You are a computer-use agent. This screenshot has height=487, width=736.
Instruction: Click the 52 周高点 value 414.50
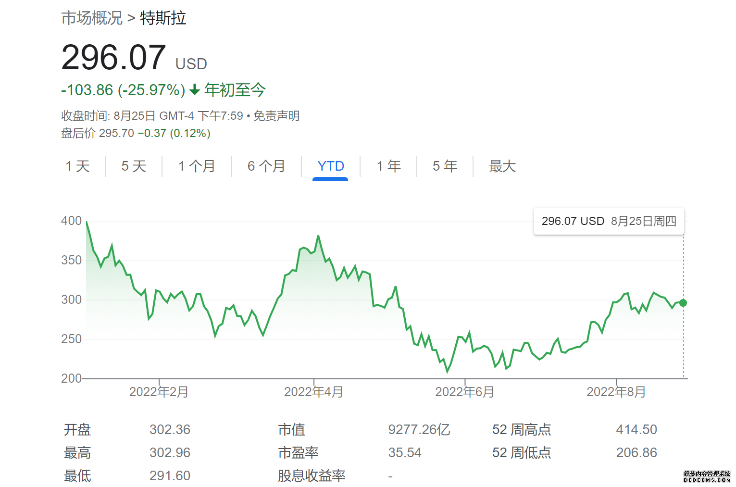click(x=636, y=429)
